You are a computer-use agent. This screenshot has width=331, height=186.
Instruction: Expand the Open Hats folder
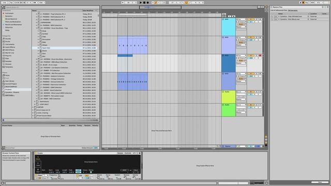(38, 48)
